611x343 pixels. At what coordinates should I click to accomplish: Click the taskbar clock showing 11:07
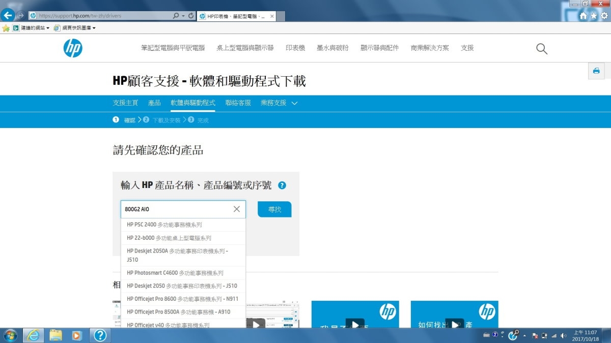coord(585,335)
